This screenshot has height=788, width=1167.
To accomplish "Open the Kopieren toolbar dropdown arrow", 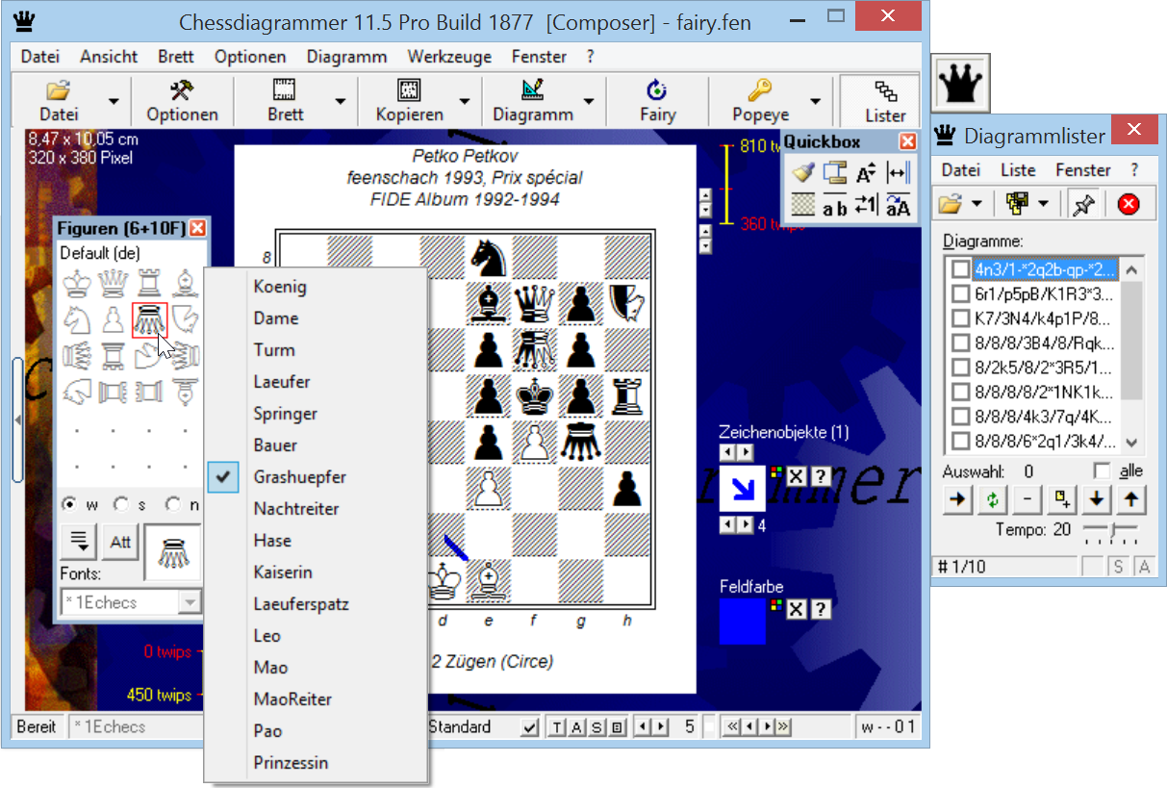I will [465, 101].
